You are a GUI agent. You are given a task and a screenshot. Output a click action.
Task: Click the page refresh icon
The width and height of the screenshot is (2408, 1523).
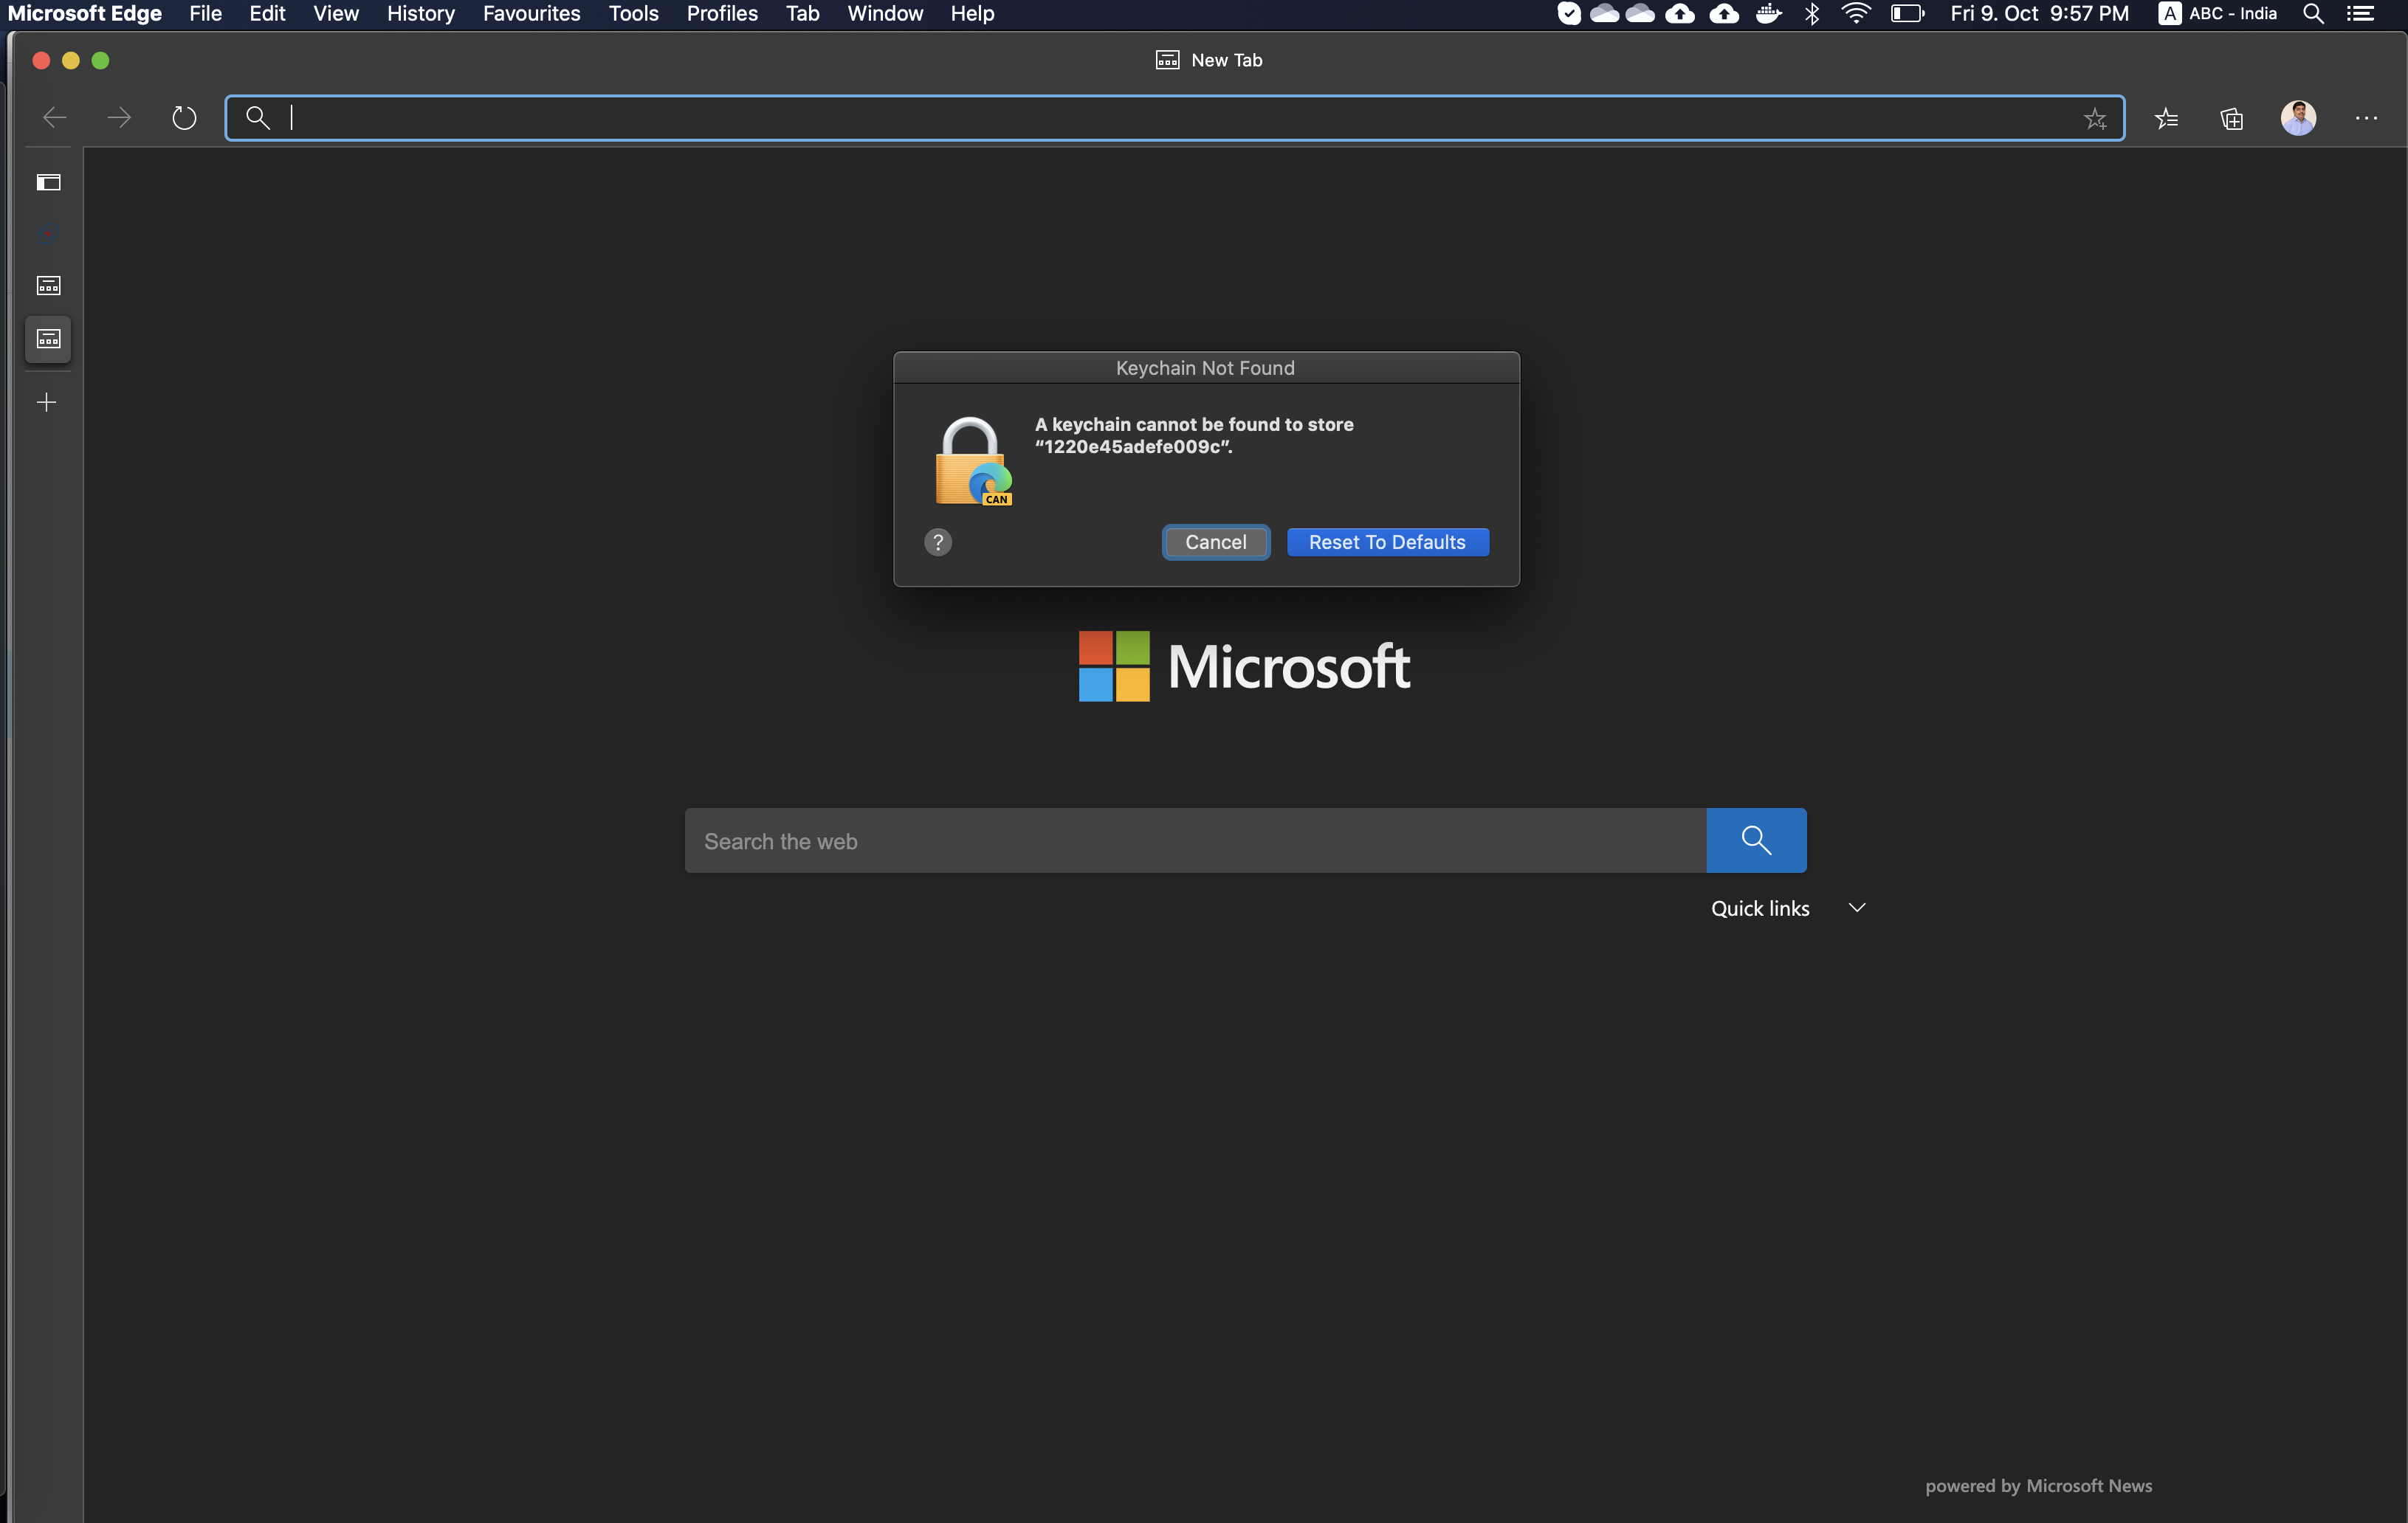(x=184, y=117)
